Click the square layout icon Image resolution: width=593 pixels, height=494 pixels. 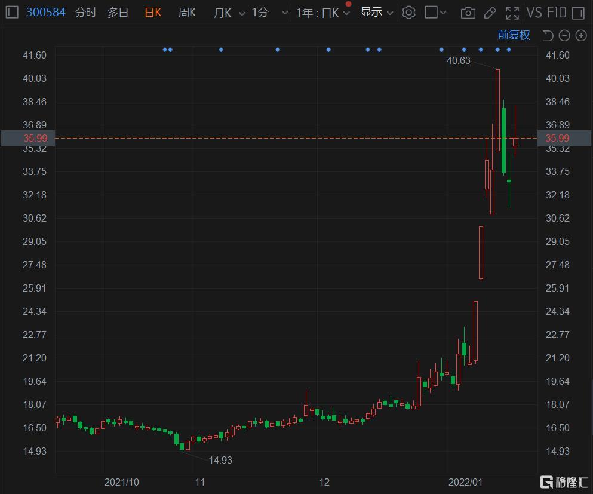(x=431, y=12)
